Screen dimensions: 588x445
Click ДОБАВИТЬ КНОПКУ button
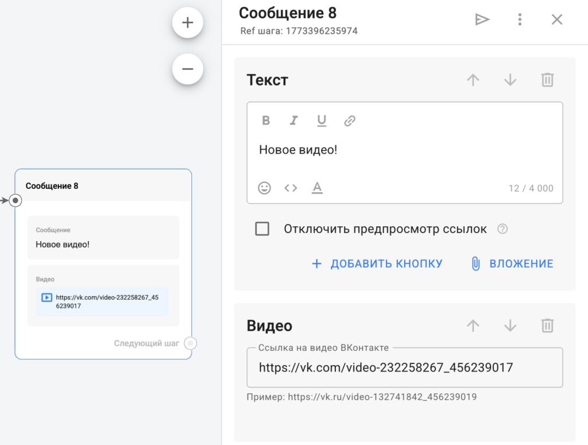tap(377, 264)
